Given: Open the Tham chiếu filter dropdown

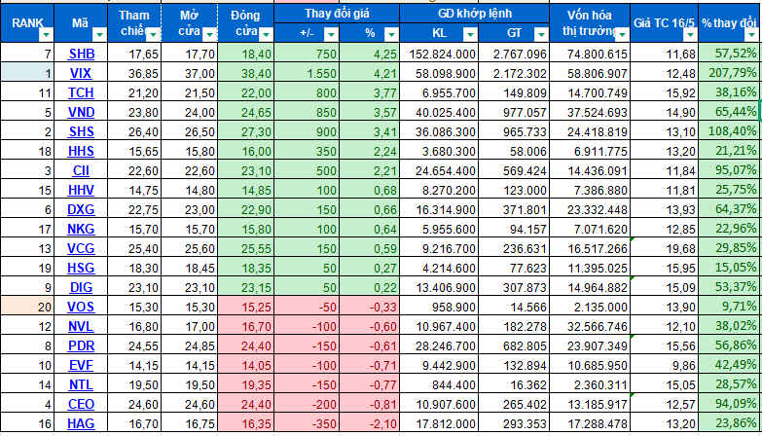Looking at the screenshot, I should [153, 35].
